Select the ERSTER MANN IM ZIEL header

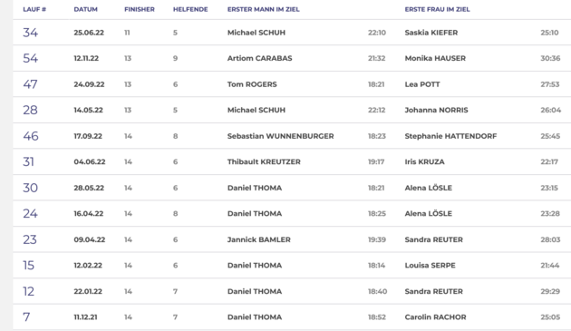coord(263,9)
